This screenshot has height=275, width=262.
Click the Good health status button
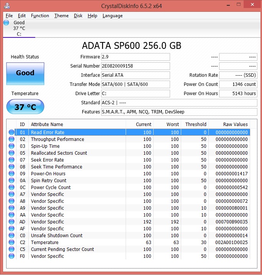(x=25, y=74)
